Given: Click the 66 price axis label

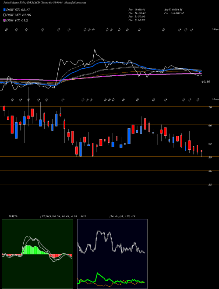Looking at the screenshot, I should pos(210,126).
